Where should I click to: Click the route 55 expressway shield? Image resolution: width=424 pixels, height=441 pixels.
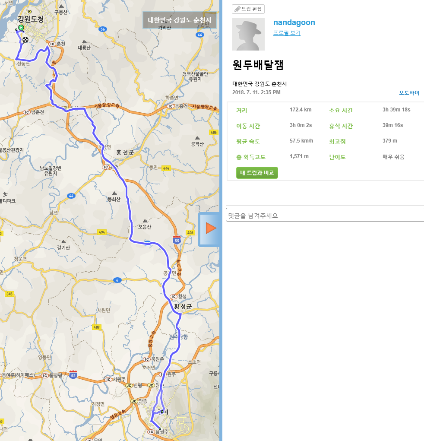pyautogui.click(x=177, y=240)
